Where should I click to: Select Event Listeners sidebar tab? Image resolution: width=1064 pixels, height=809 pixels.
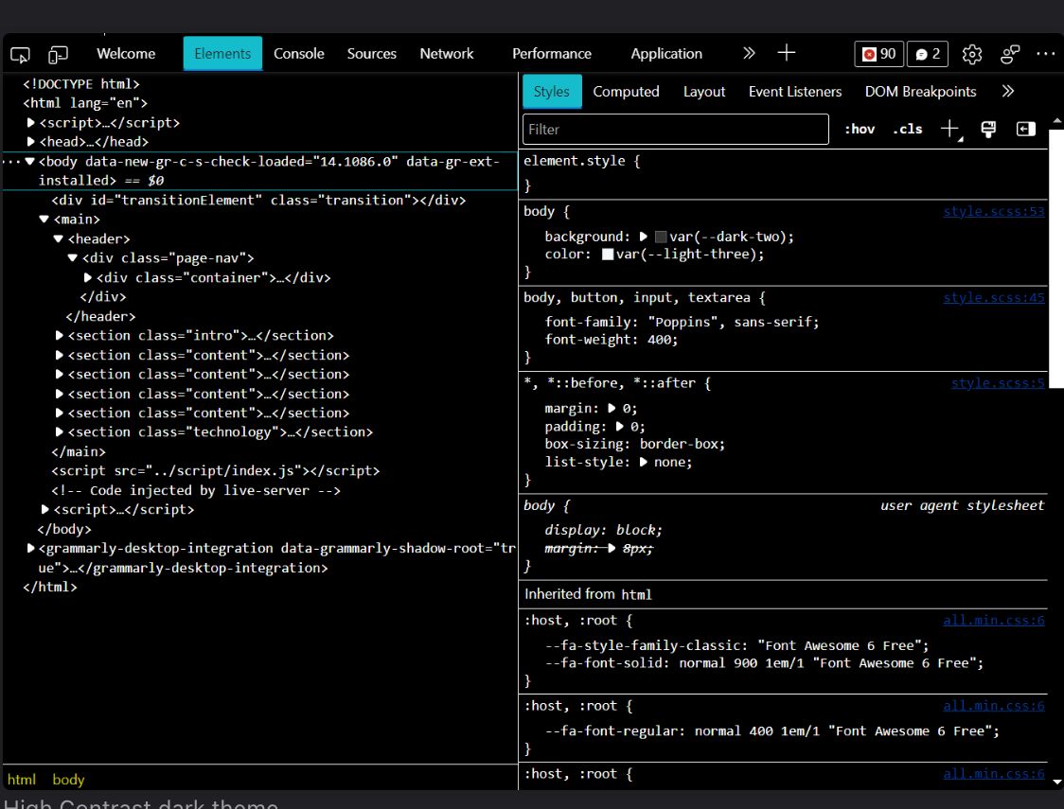tap(794, 92)
